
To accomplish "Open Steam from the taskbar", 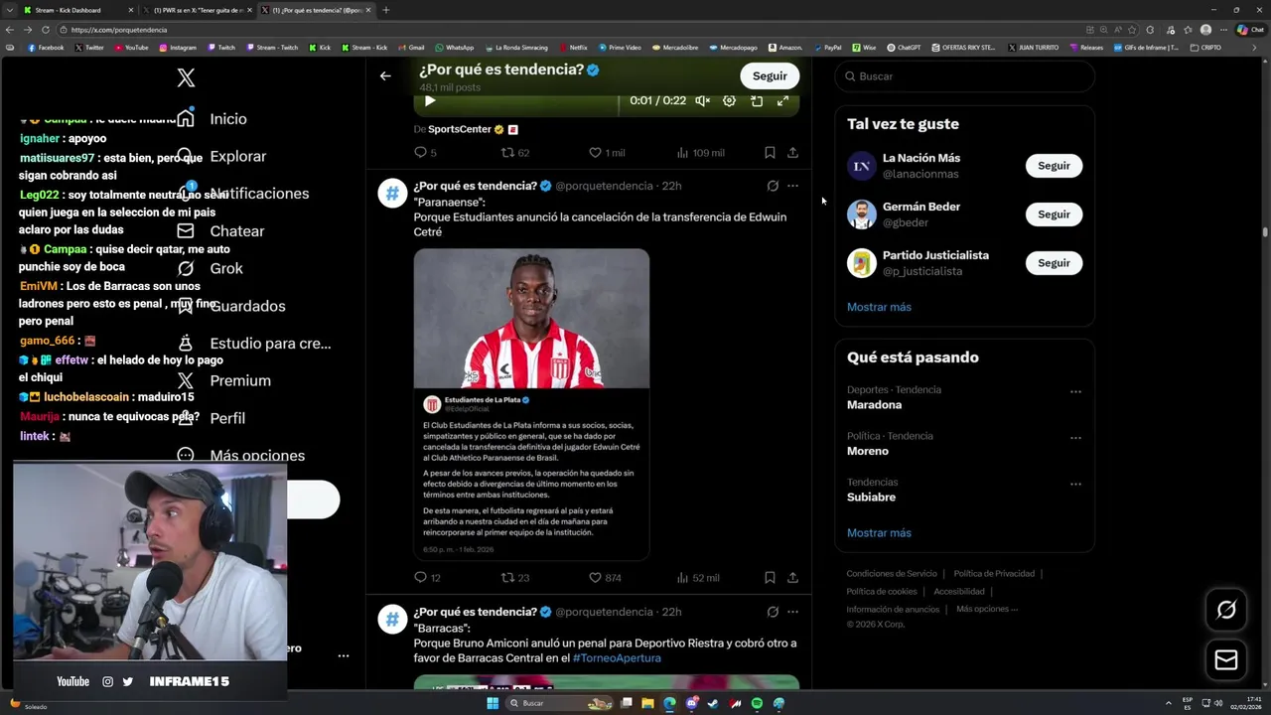I will pos(713,703).
